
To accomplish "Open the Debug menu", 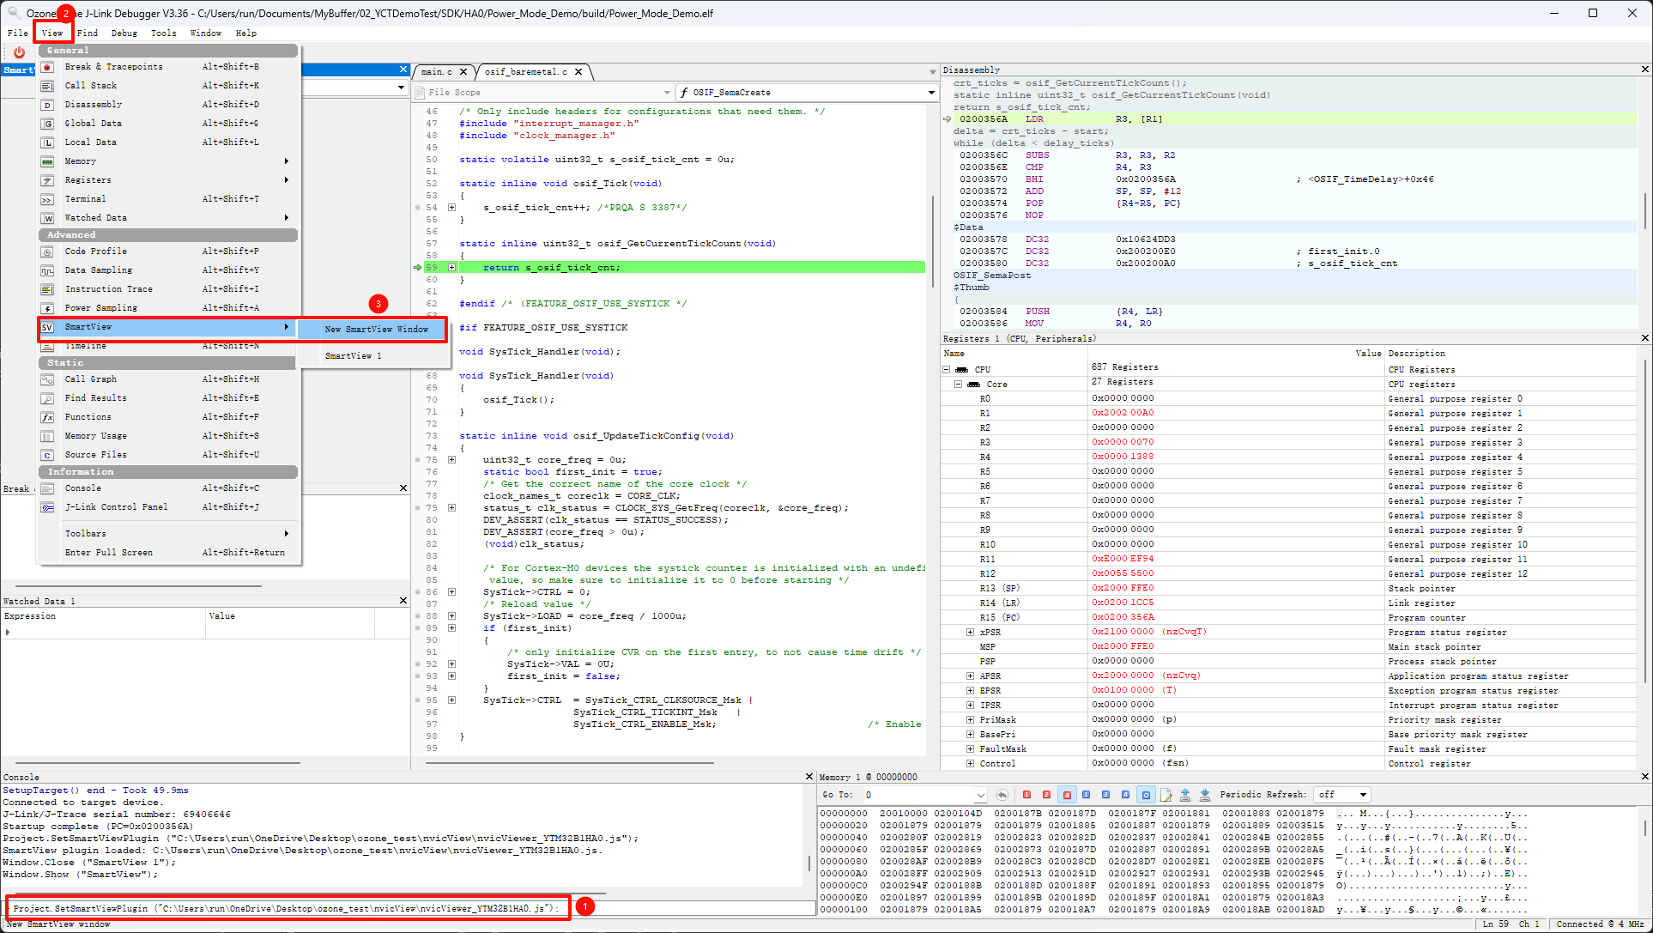I will (124, 33).
